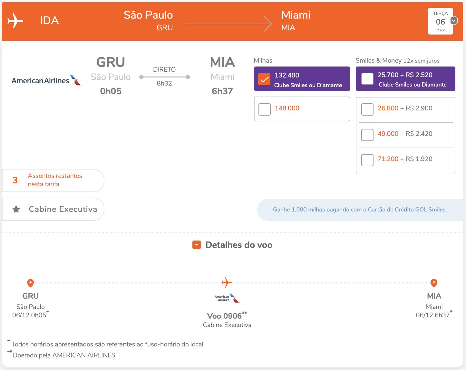The width and height of the screenshot is (466, 370).
Task: Uncheck the 132.400 miles Clube Smiles option
Action: pyautogui.click(x=264, y=79)
